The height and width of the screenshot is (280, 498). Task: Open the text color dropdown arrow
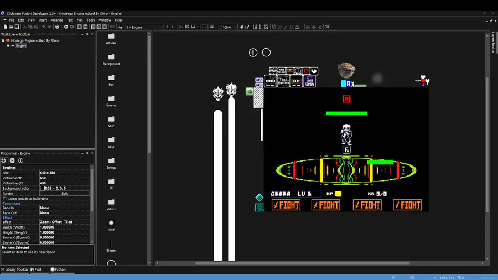tap(302, 27)
